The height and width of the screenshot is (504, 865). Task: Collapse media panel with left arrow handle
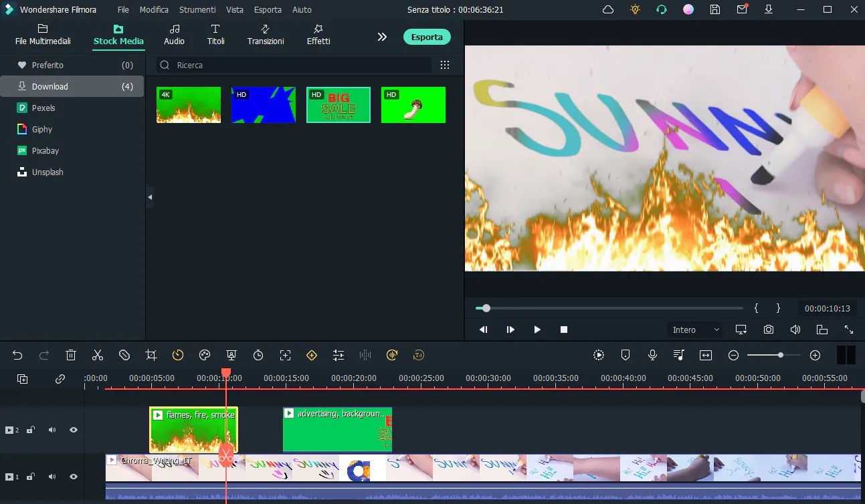[x=149, y=197]
